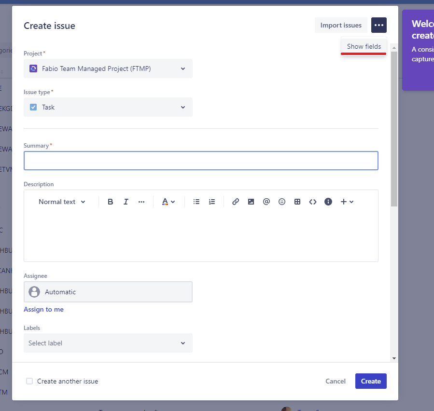Insert a bullet list

tap(196, 202)
